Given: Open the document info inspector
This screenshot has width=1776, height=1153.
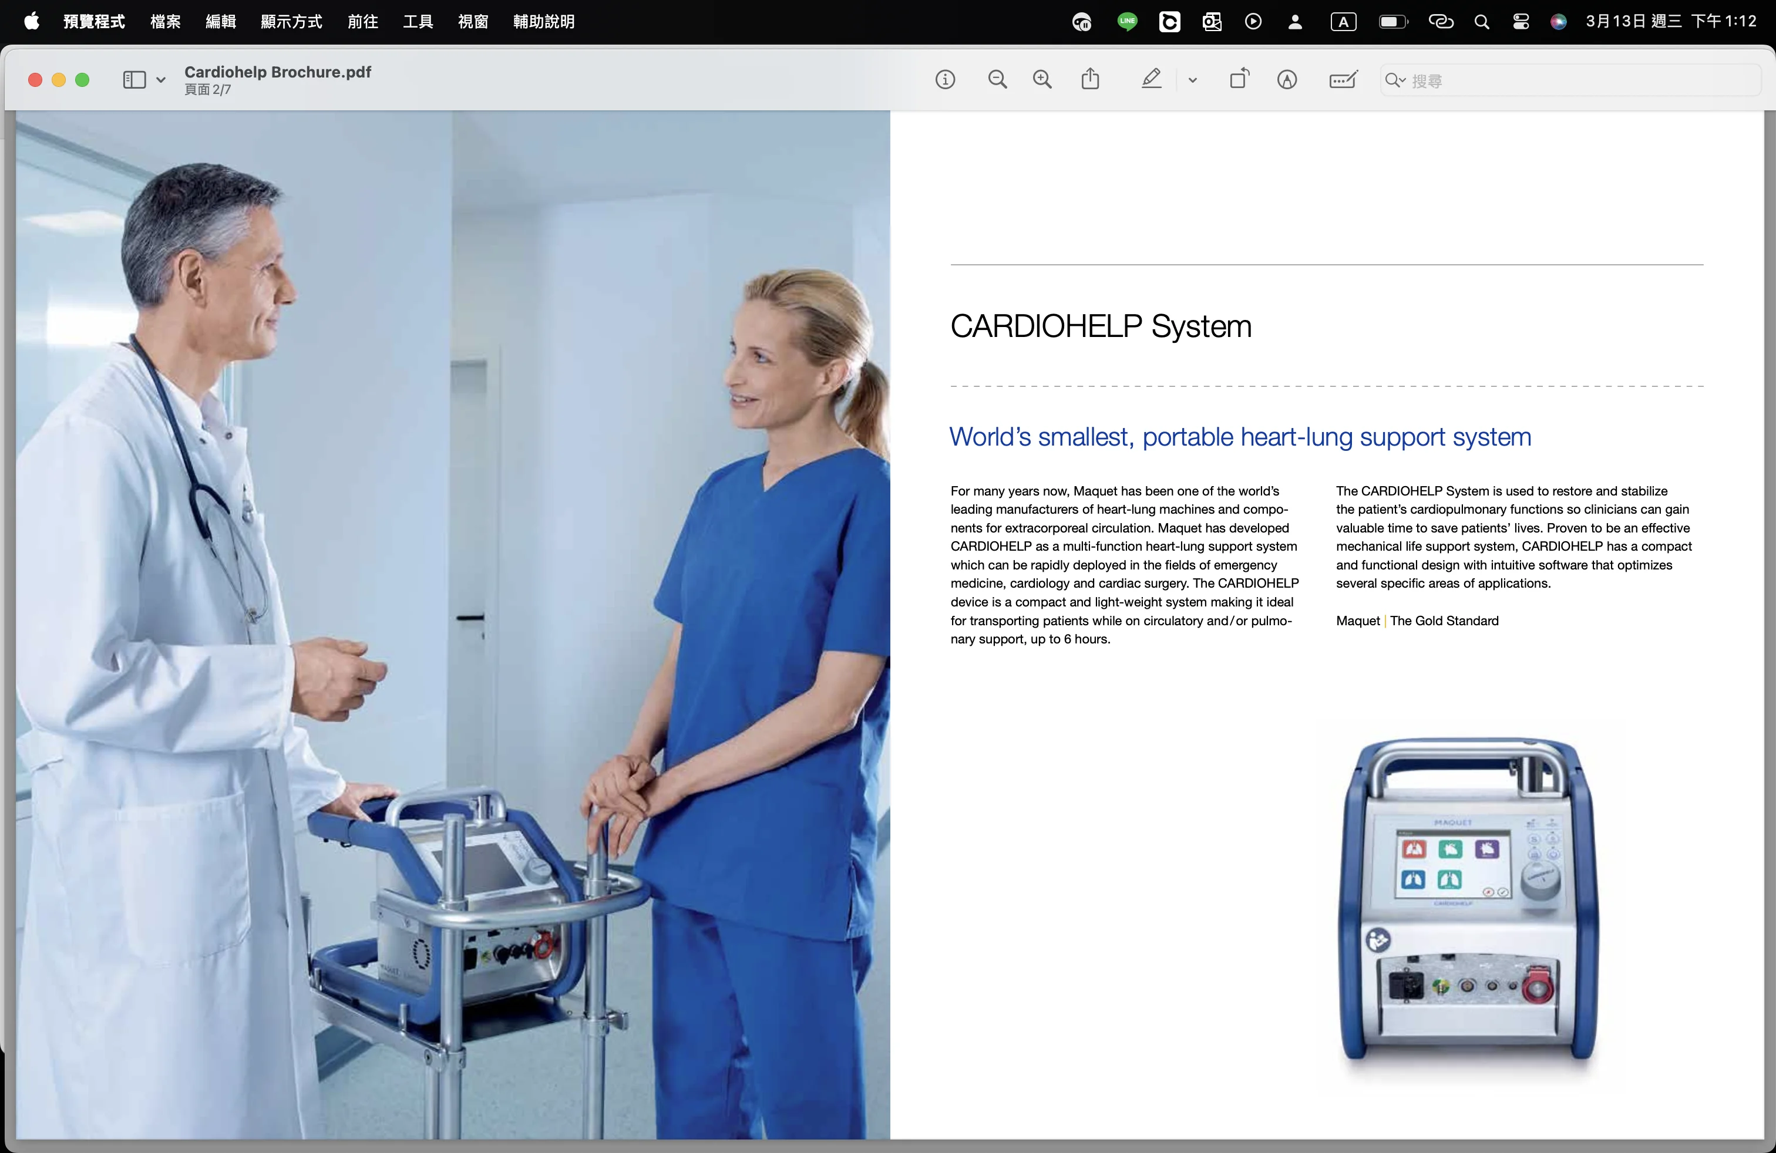Looking at the screenshot, I should [x=945, y=80].
